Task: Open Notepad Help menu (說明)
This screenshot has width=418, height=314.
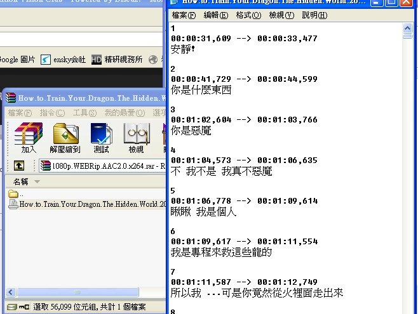Action: coord(314,15)
